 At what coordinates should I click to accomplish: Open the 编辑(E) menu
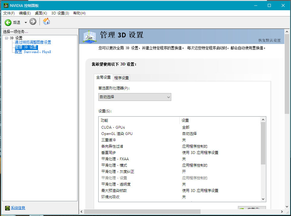[x=25, y=13]
